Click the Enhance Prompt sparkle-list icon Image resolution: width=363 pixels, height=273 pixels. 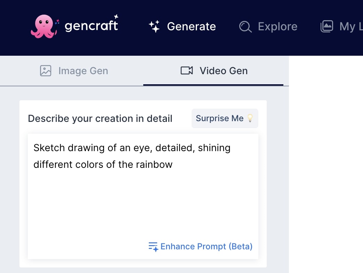[x=152, y=246]
